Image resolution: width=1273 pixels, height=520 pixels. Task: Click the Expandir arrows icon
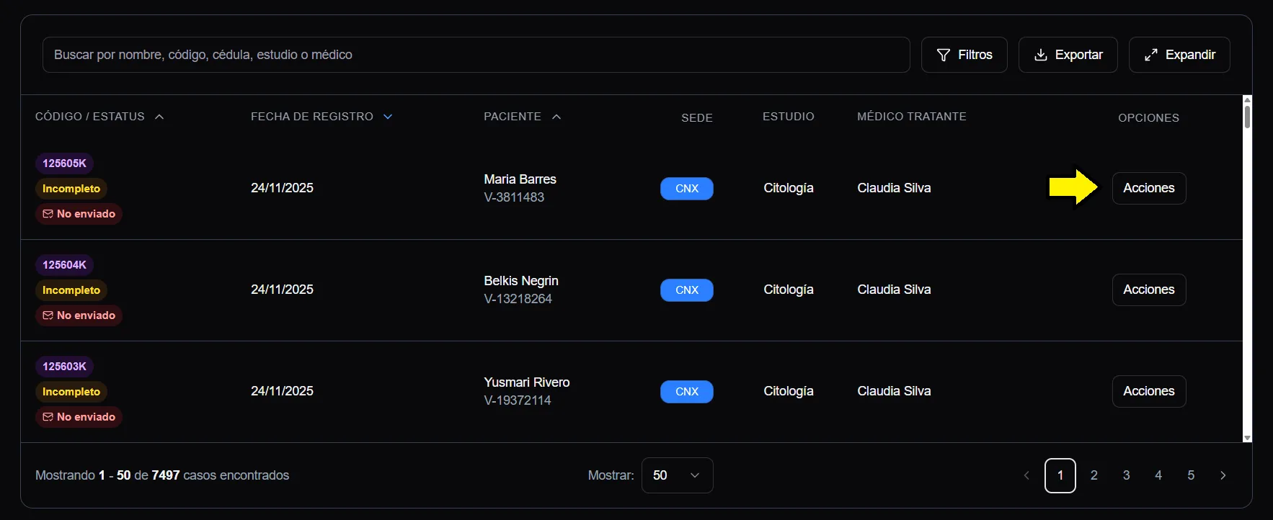1151,55
